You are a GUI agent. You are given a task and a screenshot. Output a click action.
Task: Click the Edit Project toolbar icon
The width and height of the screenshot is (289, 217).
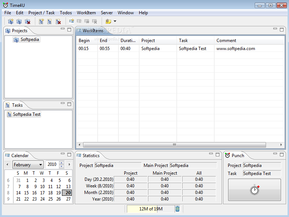click(19, 22)
